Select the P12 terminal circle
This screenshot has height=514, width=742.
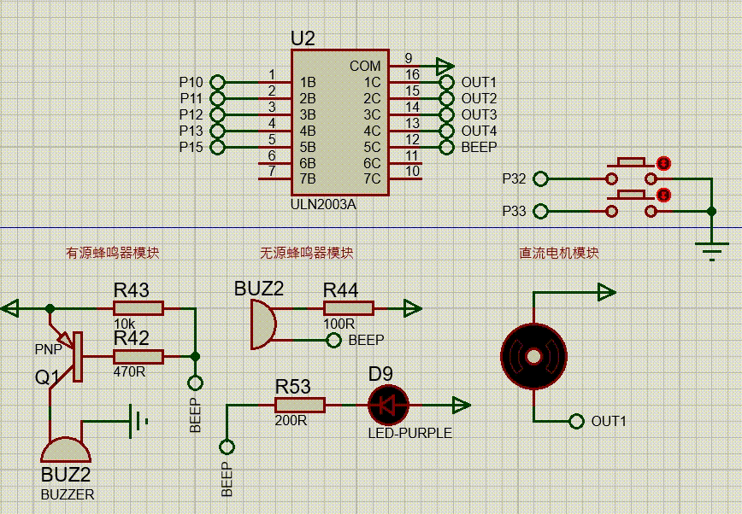click(x=217, y=114)
